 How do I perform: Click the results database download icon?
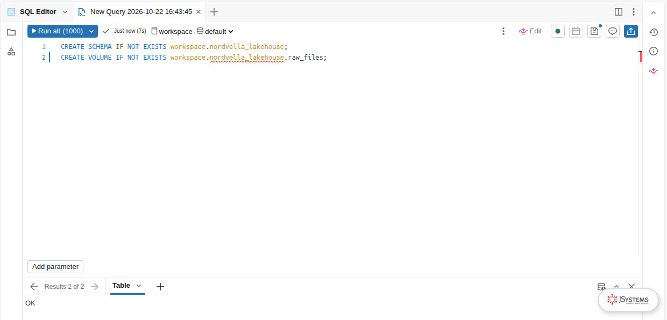(x=601, y=287)
